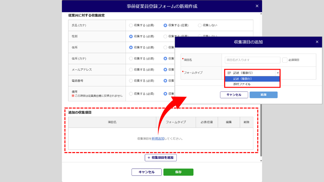This screenshot has height=182, width=324.
Task: Click the main dialog vertical scrollbar
Action: point(261,129)
